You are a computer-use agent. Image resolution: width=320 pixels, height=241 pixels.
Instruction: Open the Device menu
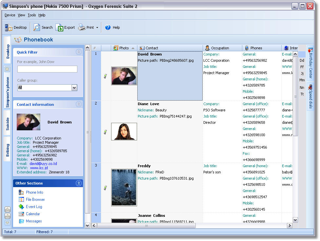(x=10, y=15)
